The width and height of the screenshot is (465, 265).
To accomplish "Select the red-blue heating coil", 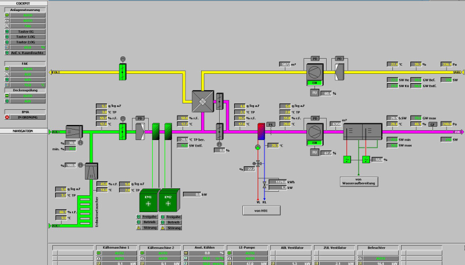I will 261,131.
